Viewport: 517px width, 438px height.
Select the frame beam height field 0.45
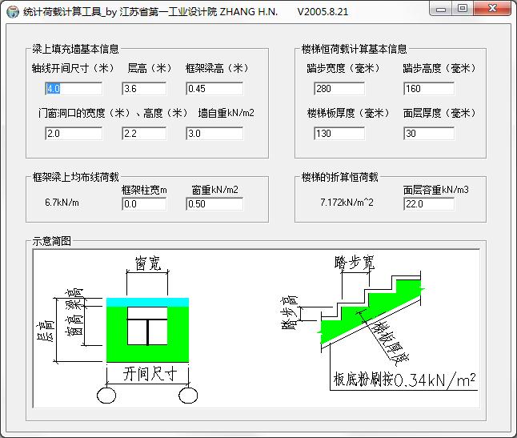click(214, 89)
